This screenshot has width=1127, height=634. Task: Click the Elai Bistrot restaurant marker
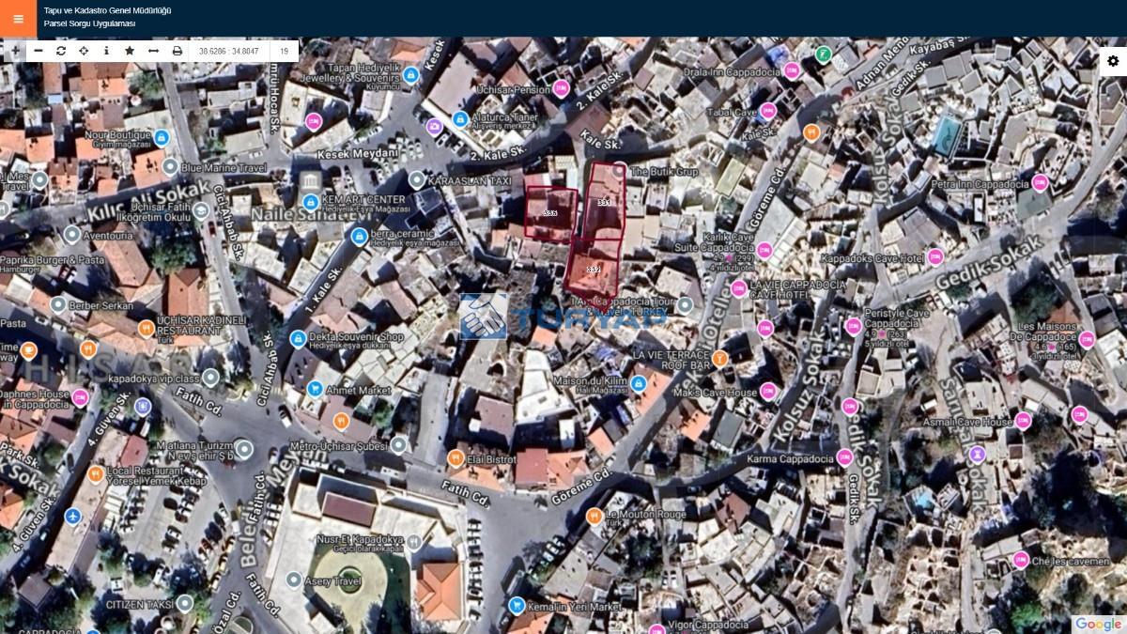tap(456, 458)
